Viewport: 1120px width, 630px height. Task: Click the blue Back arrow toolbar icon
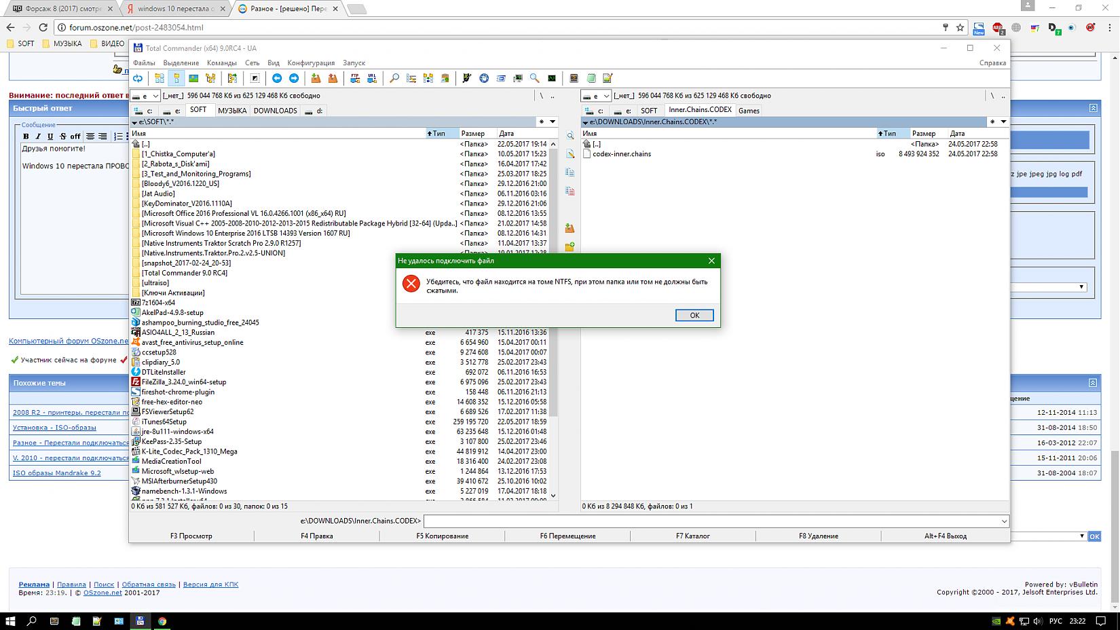[277, 79]
